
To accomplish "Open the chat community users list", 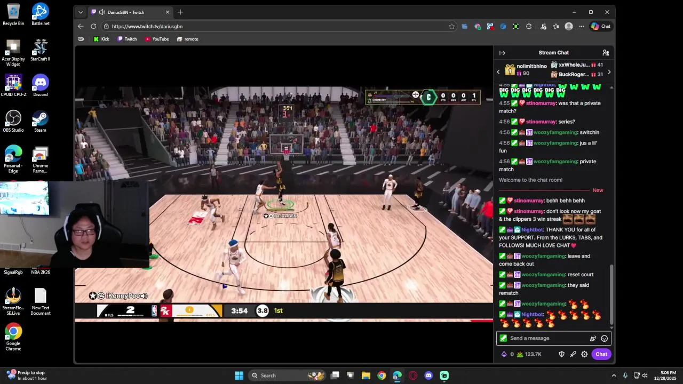I will [606, 53].
